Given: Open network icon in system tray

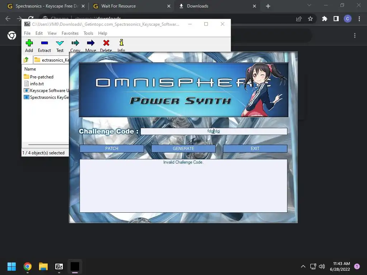Looking at the screenshot, I should [313, 266].
